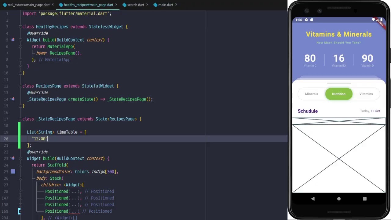Select the Nutrition segment in the app

click(338, 94)
